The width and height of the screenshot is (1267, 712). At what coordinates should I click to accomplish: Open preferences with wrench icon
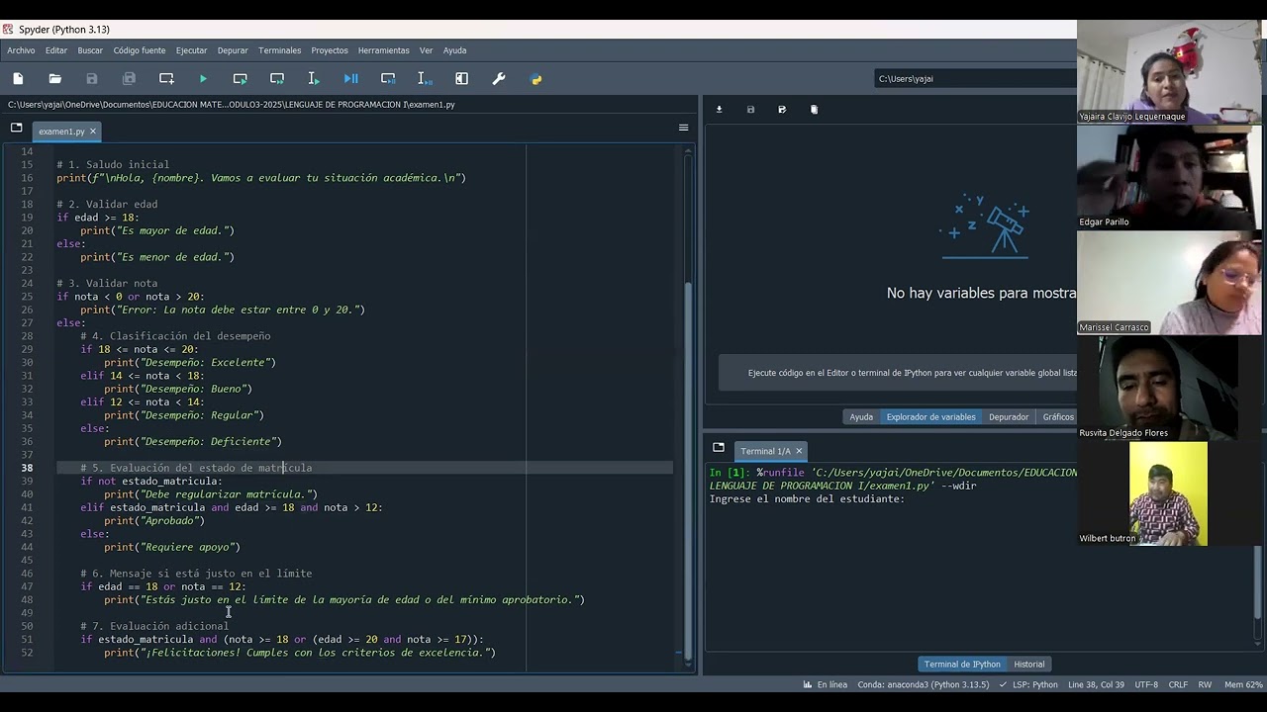(x=499, y=79)
